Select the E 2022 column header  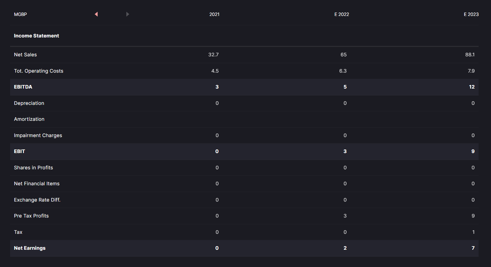[x=341, y=14]
